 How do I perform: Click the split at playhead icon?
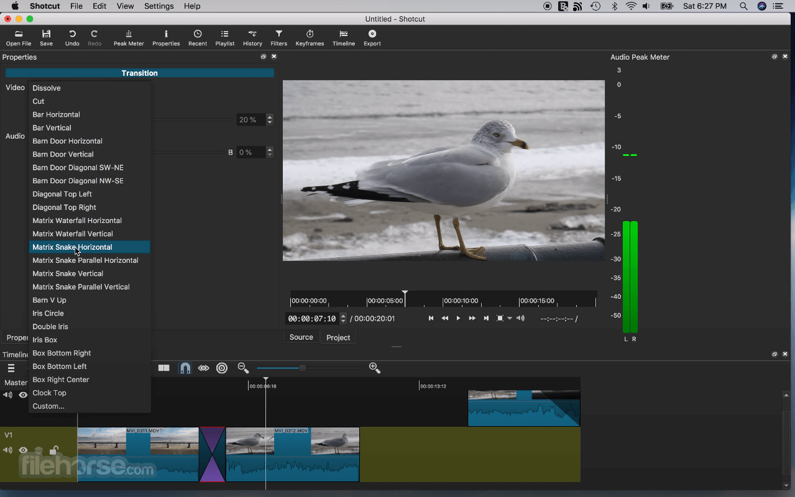point(164,368)
